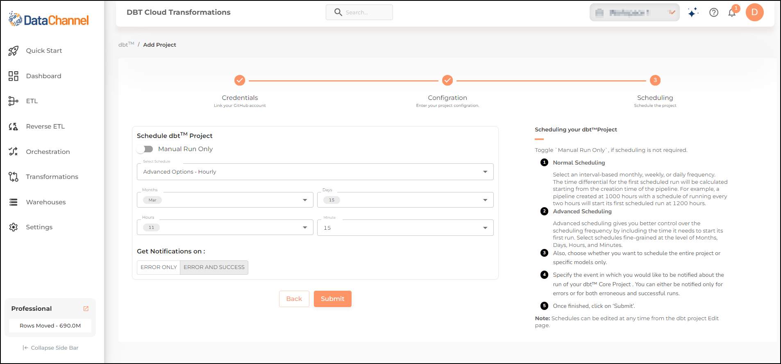
Task: Click the Credentials step checkmark
Action: tap(240, 80)
